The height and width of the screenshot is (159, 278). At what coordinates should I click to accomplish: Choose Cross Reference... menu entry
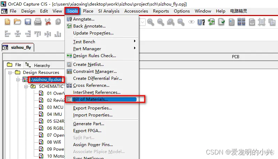pos(102,85)
